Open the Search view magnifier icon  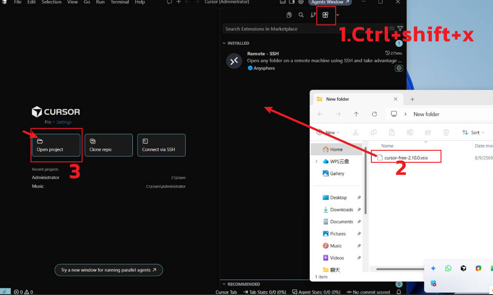(301, 15)
